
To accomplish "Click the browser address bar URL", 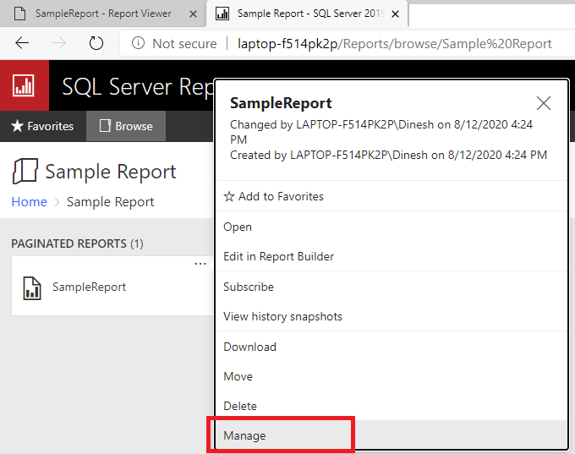I will click(x=389, y=43).
